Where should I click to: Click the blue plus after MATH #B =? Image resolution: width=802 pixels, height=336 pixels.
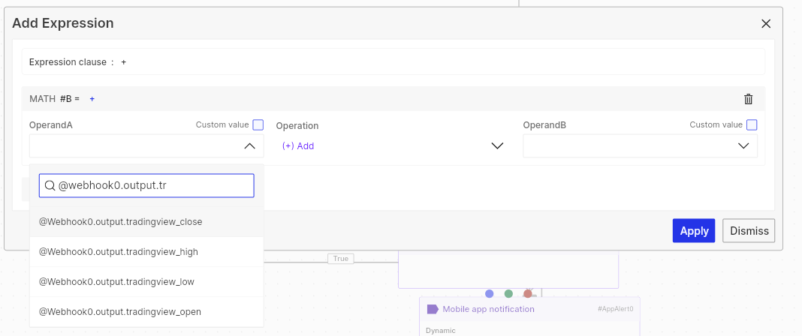coord(92,99)
